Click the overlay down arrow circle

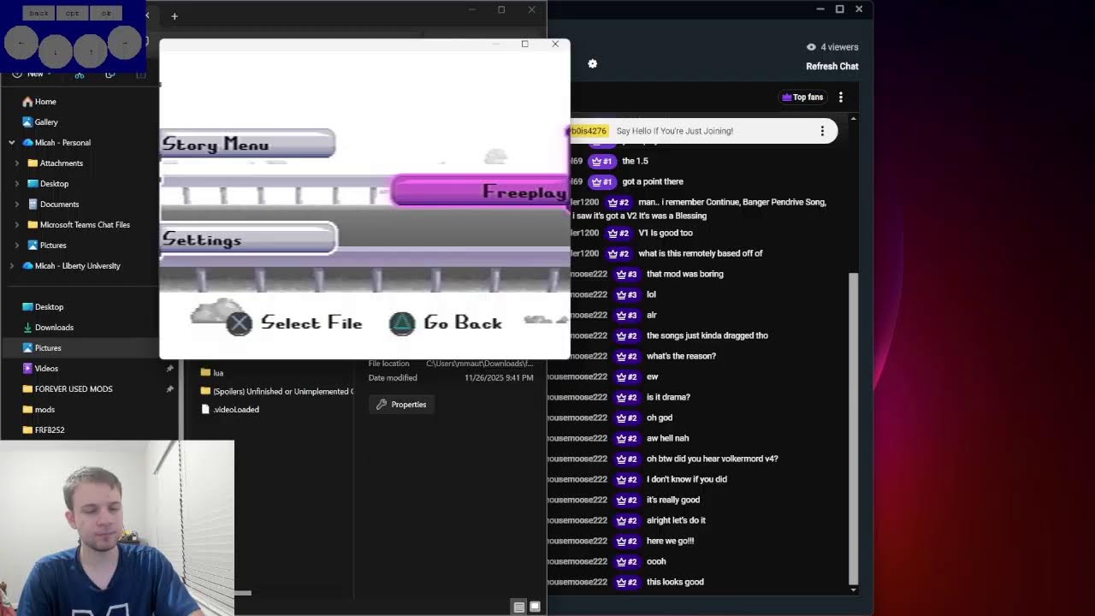point(55,50)
